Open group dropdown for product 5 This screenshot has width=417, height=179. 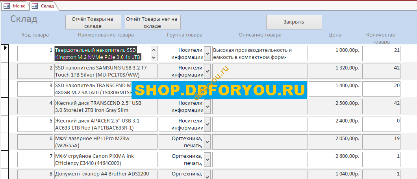[207, 124]
